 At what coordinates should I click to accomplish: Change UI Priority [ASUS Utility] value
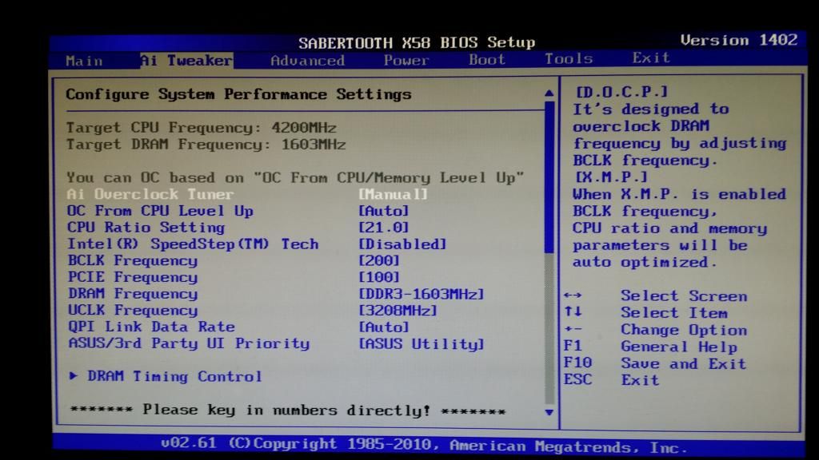421,344
